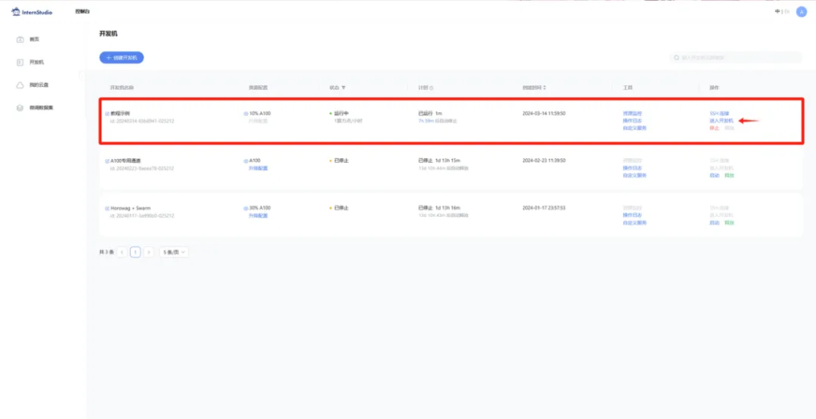Click the 开发机 sidebar icon

tap(21, 62)
